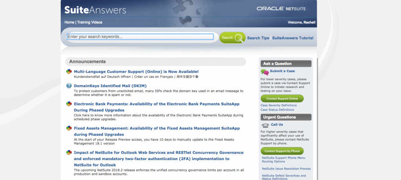Open NetSuite Issue Resolution Process link
Viewport: 401px width, 180px height.
(286, 169)
